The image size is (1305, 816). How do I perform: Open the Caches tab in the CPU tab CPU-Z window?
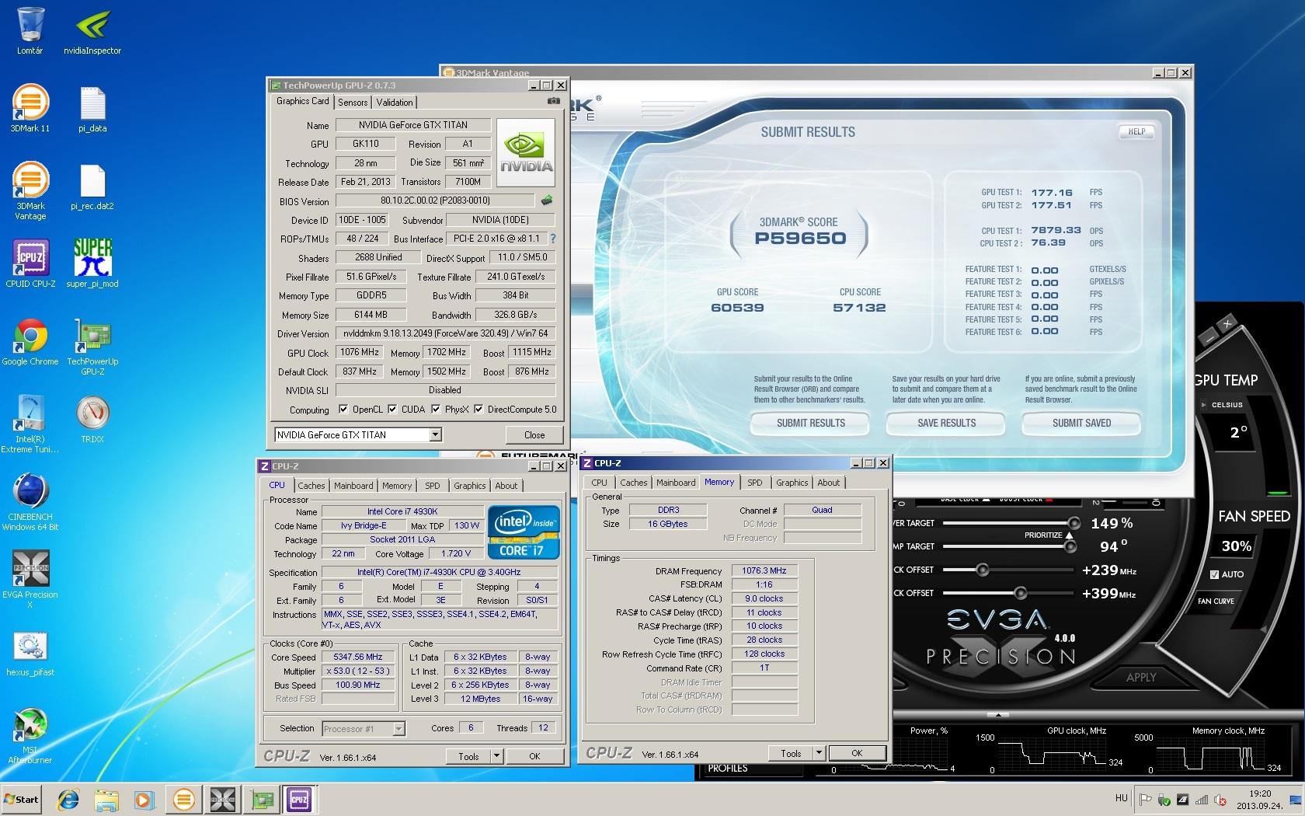coord(311,486)
